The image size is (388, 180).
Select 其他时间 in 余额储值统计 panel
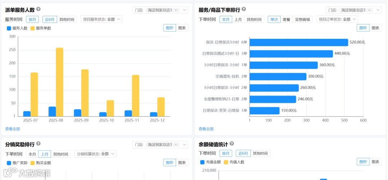click(x=260, y=153)
